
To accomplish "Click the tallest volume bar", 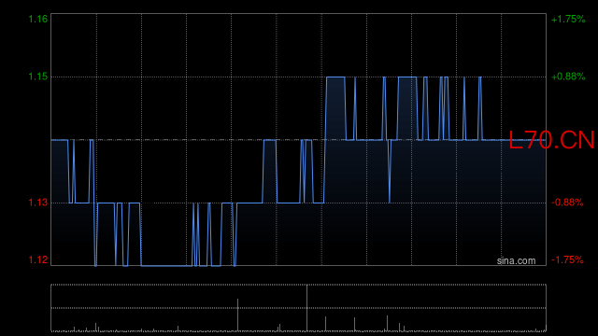I will (306, 308).
